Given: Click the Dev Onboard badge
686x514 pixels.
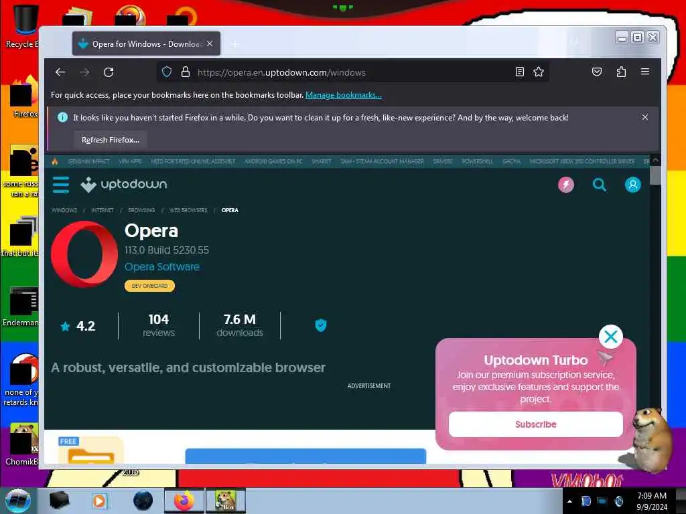Looking at the screenshot, I should pos(149,286).
